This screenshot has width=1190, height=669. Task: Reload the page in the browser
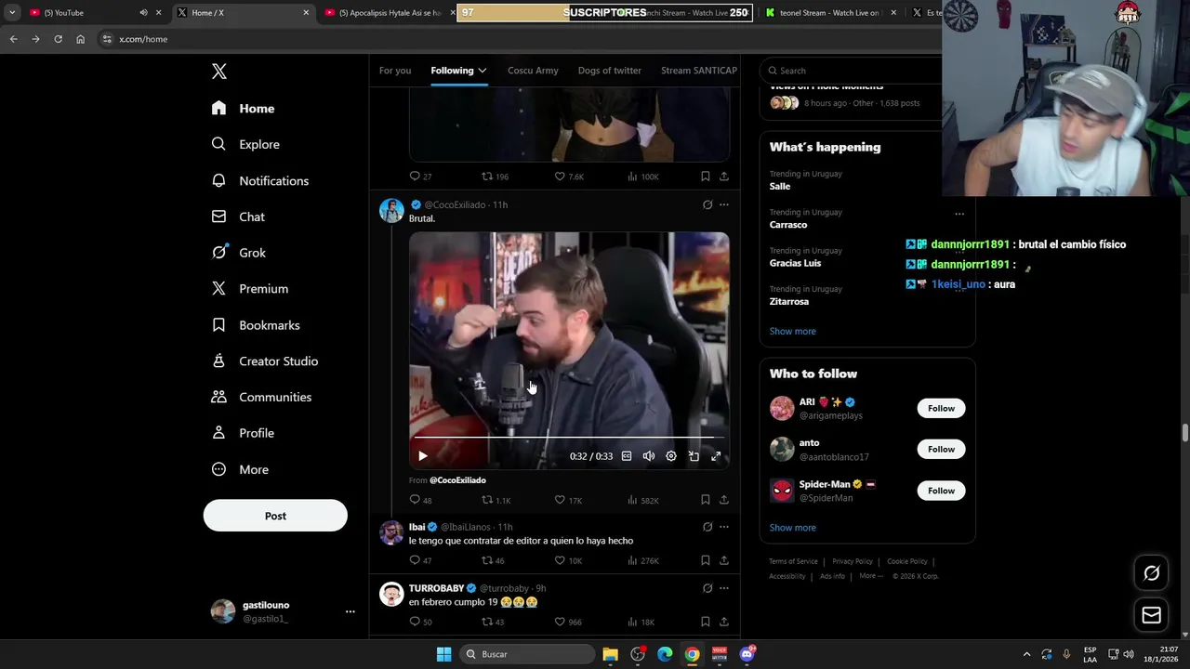[x=58, y=39]
